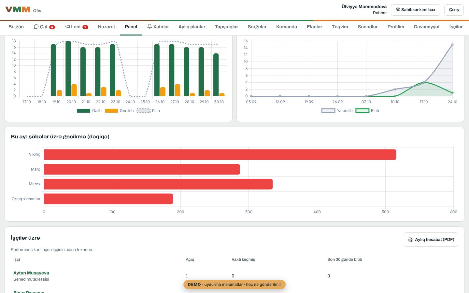Go to the Sənədlər tab

click(368, 27)
